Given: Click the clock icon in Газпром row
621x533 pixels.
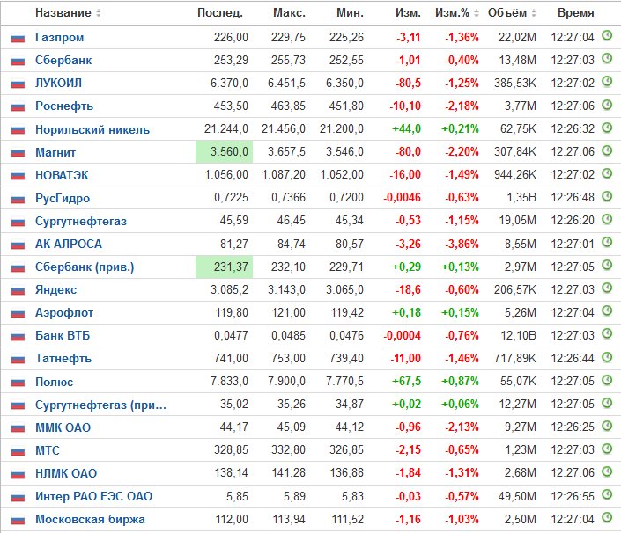Looking at the screenshot, I should 607,35.
